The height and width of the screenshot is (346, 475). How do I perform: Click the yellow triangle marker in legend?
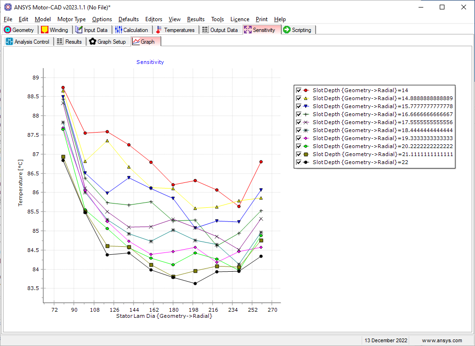coord(306,98)
